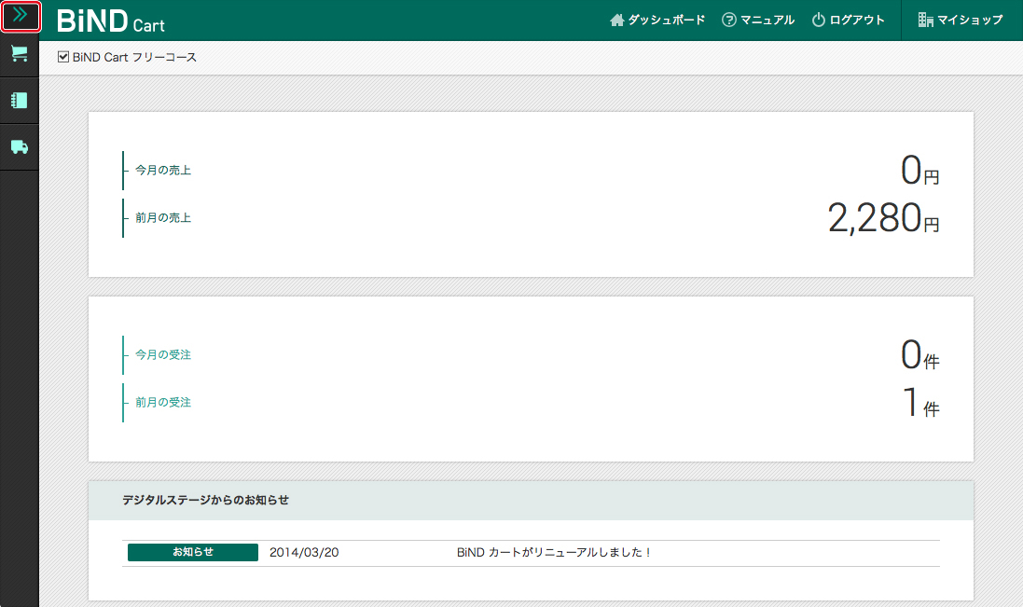The width and height of the screenshot is (1023, 607).
Task: Click the green お知らせ tag
Action: point(193,552)
